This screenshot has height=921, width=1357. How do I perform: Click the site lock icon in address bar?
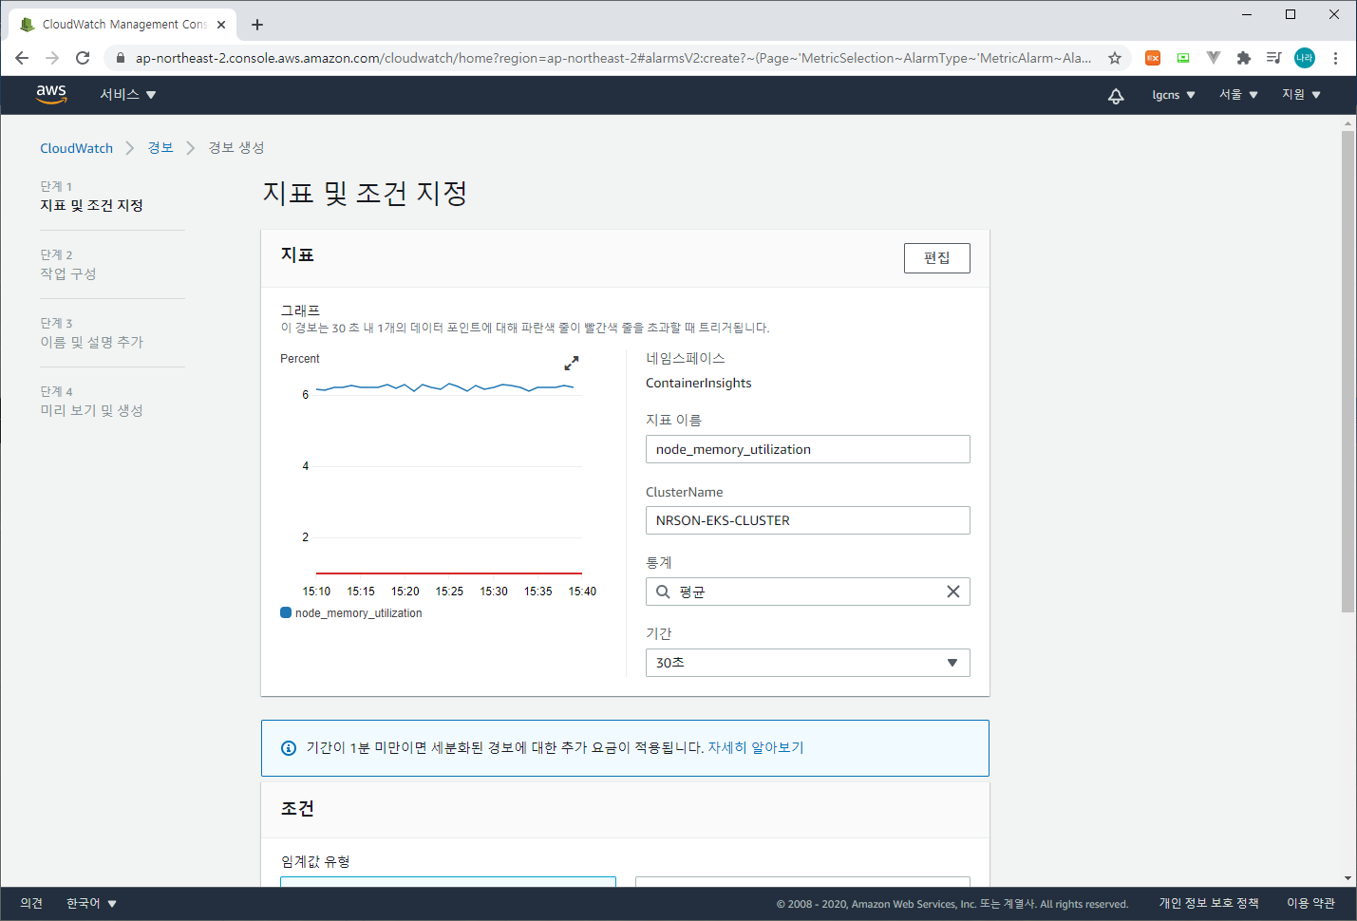point(120,58)
